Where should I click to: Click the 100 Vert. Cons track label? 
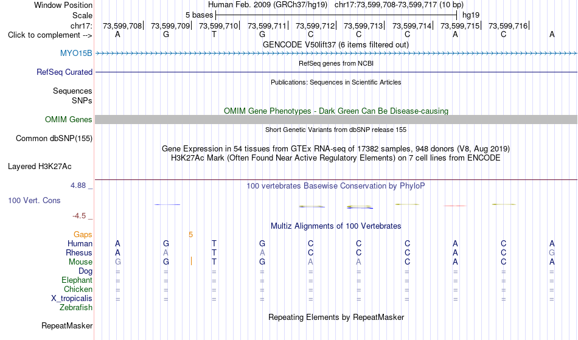point(34,200)
